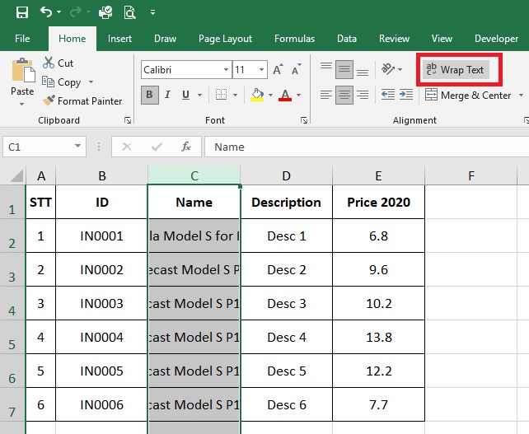Decrease the cell indent
Screen dimensions: 529x434
pos(388,95)
